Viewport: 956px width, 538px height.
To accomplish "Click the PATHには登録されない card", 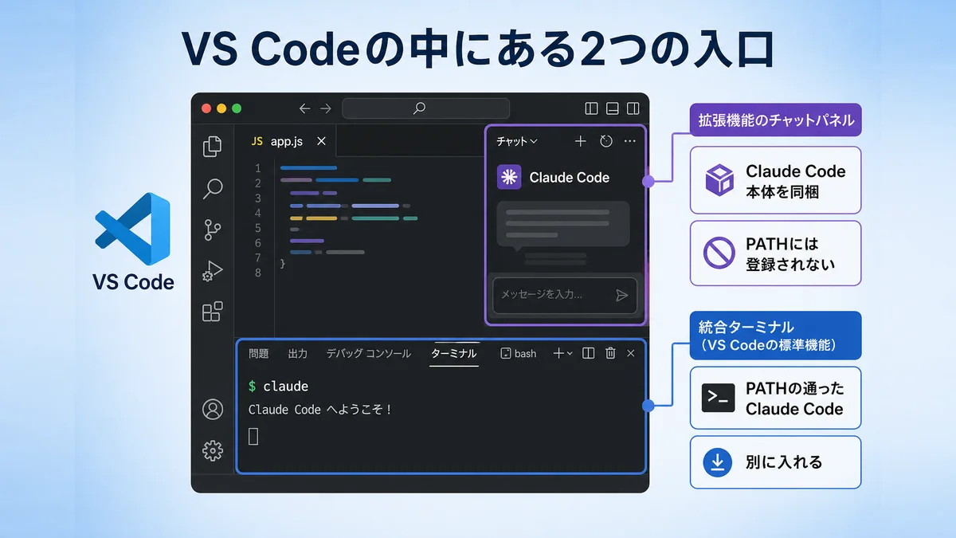I will tap(775, 253).
